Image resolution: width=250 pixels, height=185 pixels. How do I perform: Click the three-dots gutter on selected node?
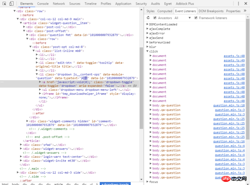pos(2,82)
